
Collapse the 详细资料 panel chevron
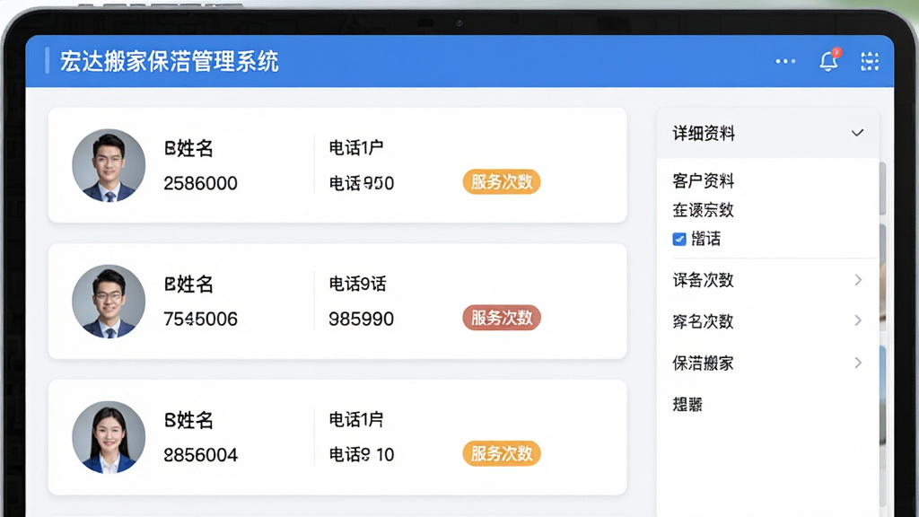pos(857,133)
